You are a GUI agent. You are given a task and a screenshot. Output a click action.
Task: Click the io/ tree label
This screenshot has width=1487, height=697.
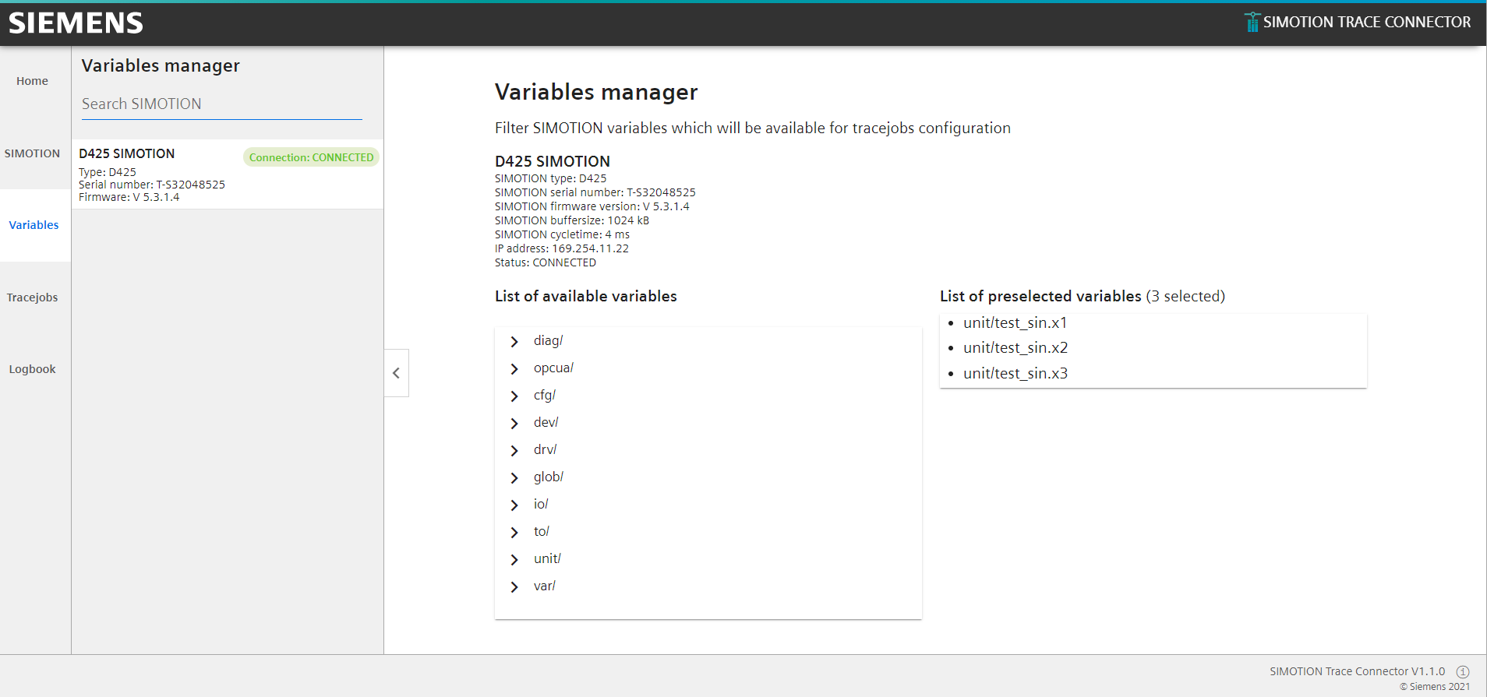click(x=541, y=504)
